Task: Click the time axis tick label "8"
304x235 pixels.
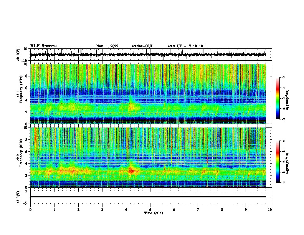Action: click(x=222, y=210)
